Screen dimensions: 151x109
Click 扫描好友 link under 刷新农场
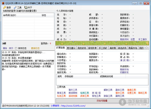click(124, 72)
